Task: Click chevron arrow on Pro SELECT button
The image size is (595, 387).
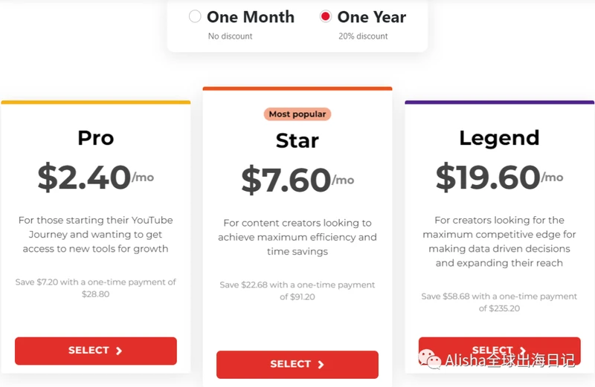Action: (x=119, y=351)
